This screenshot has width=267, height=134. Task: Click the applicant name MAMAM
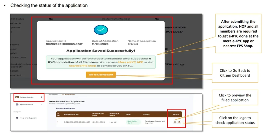point(113,122)
